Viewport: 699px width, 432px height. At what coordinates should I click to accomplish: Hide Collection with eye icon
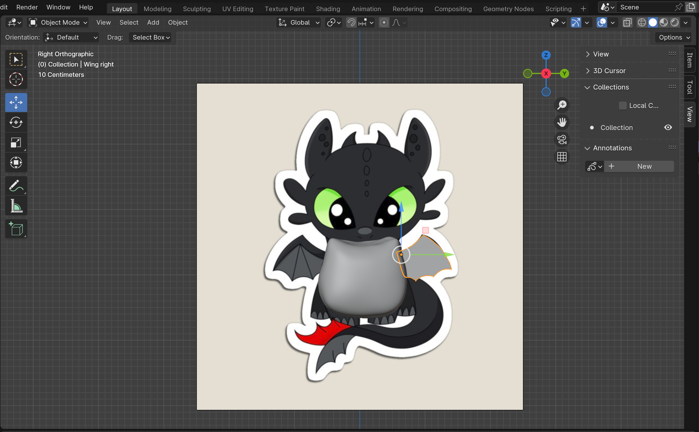[668, 127]
